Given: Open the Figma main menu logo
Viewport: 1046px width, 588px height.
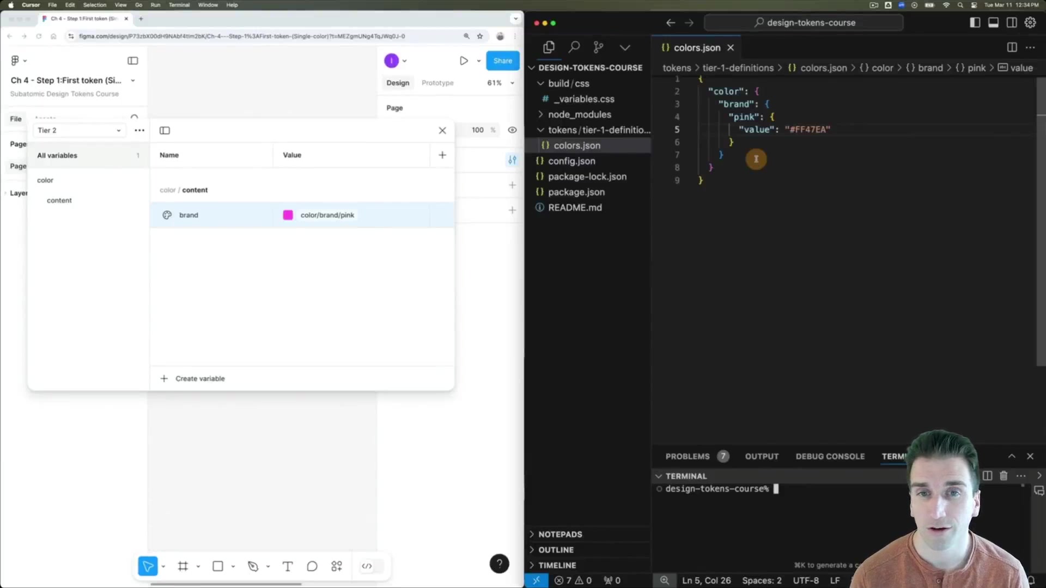Looking at the screenshot, I should [15, 60].
